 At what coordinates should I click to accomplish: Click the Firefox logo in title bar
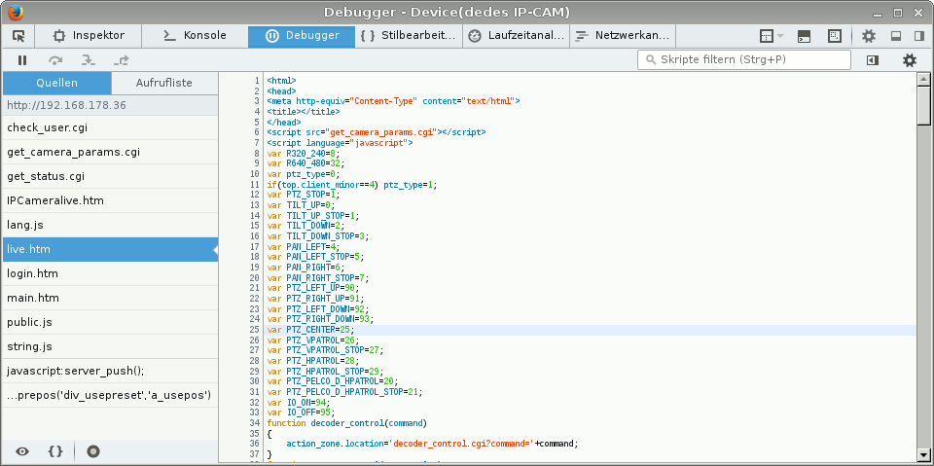click(x=15, y=12)
